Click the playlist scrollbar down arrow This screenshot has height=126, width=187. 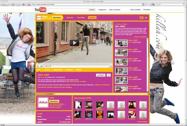148,91
